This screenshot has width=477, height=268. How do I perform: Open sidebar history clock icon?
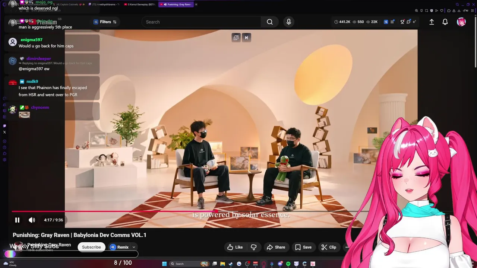[x=4, y=147]
